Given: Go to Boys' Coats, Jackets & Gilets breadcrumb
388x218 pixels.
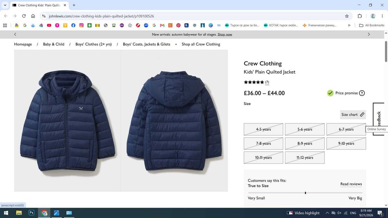Looking at the screenshot, I should click(147, 44).
